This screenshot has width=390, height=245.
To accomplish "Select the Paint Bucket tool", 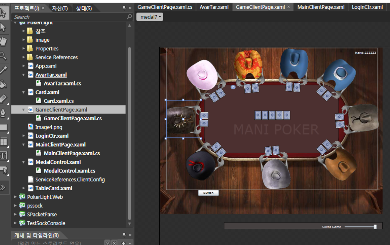I will click(x=3, y=84).
